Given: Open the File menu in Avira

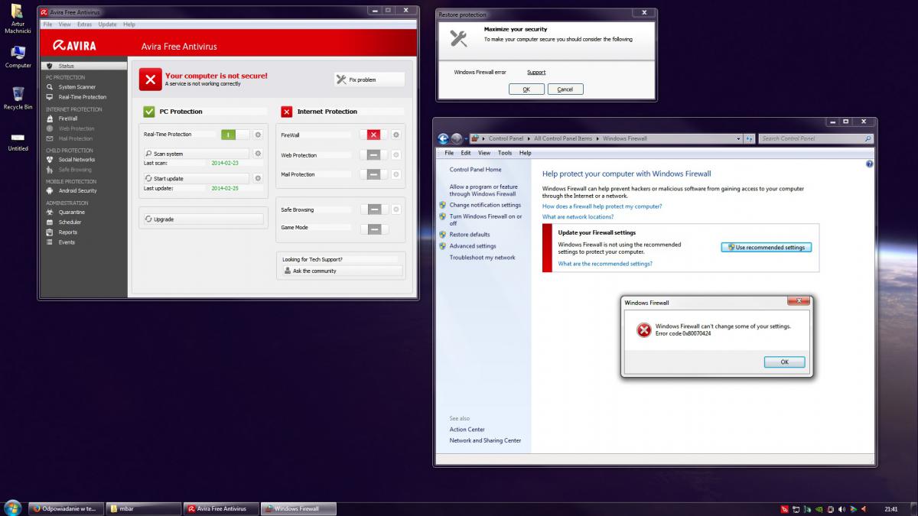Looking at the screenshot, I should [47, 24].
